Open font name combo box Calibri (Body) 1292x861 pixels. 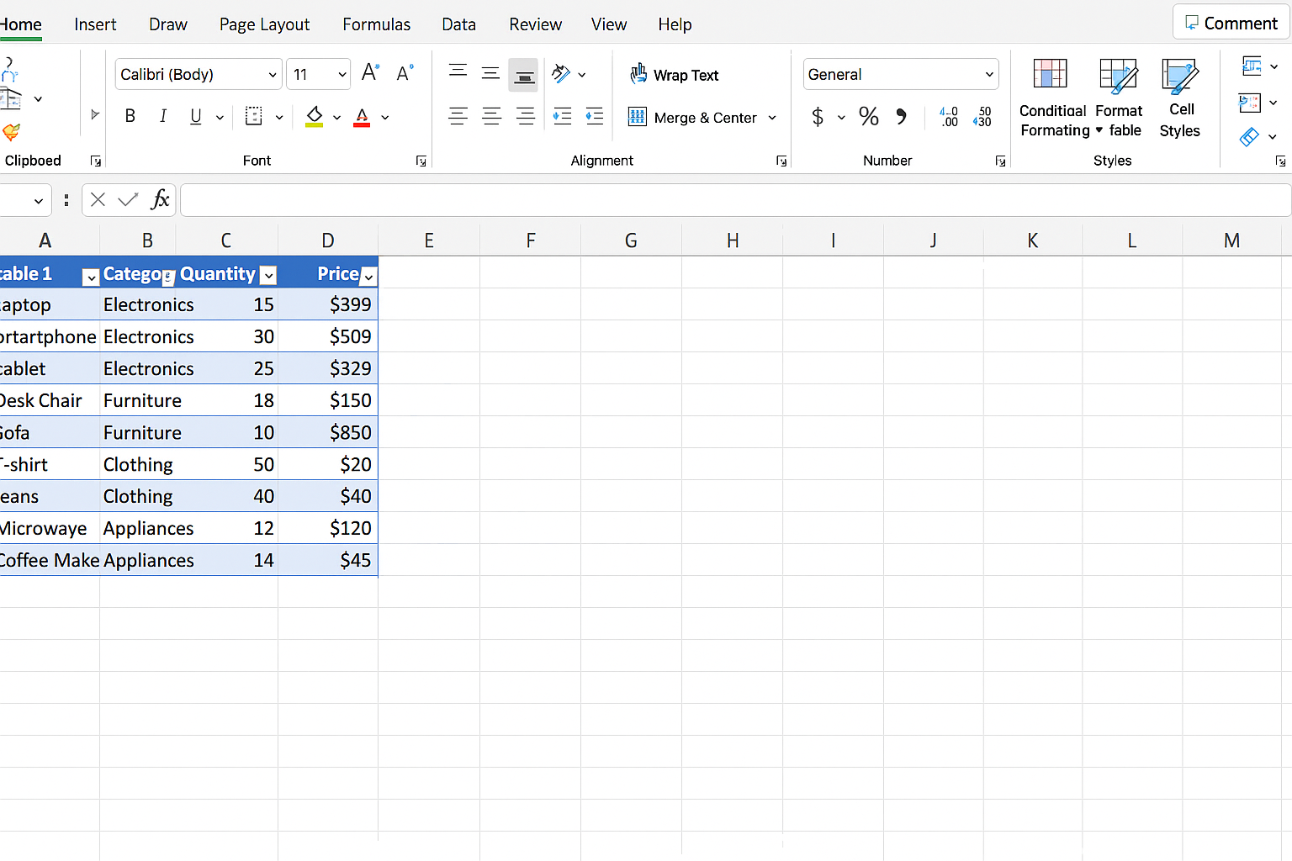198,74
